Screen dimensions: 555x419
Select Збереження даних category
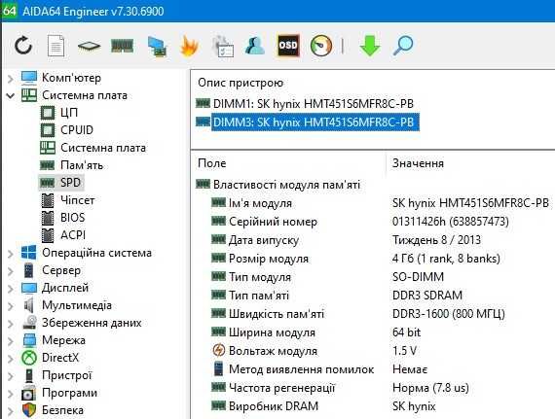pyautogui.click(x=82, y=323)
